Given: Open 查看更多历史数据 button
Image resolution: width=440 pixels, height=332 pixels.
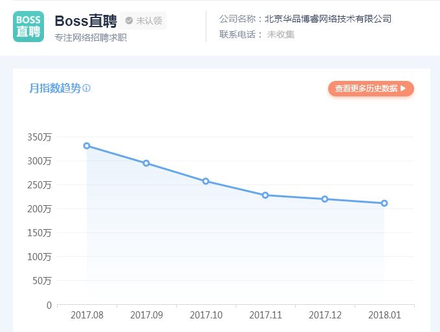Looking at the screenshot, I should [371, 89].
